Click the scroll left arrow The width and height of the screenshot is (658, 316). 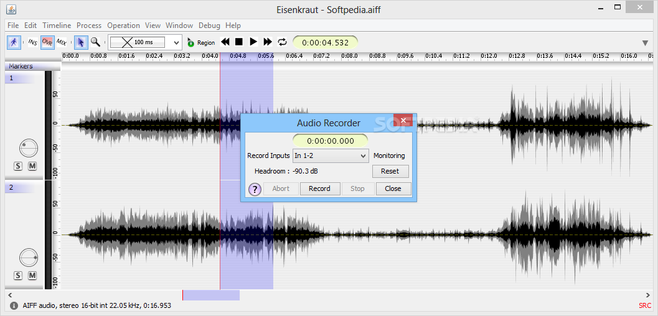(x=10, y=295)
